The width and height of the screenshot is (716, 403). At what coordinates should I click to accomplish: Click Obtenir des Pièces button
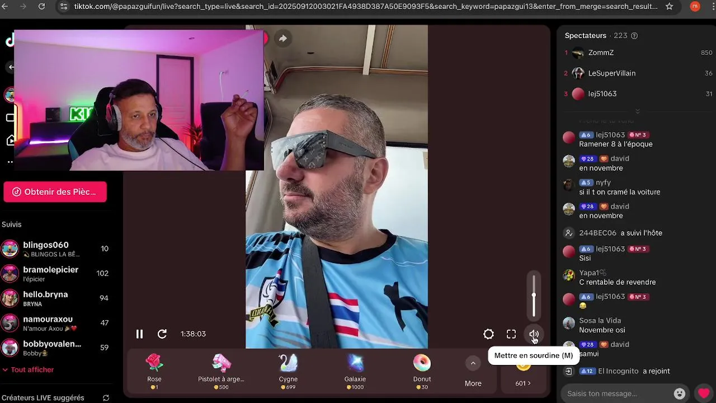[55, 192]
